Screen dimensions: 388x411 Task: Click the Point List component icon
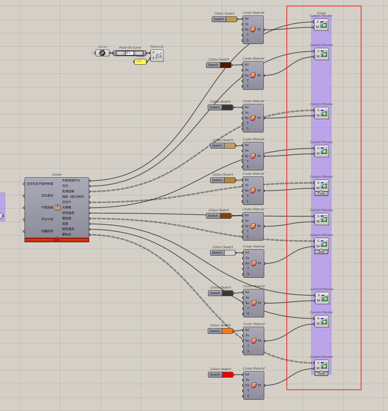click(x=159, y=56)
